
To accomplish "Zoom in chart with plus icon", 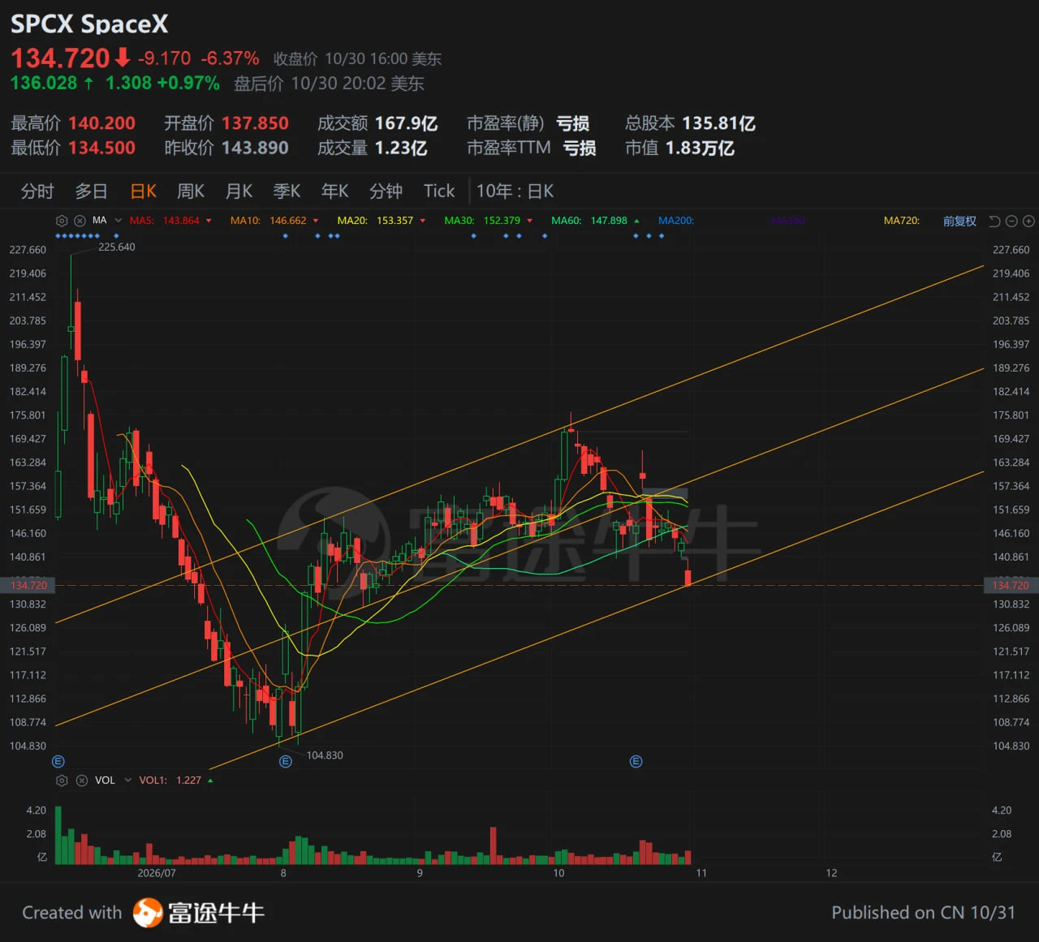I will [x=1028, y=221].
